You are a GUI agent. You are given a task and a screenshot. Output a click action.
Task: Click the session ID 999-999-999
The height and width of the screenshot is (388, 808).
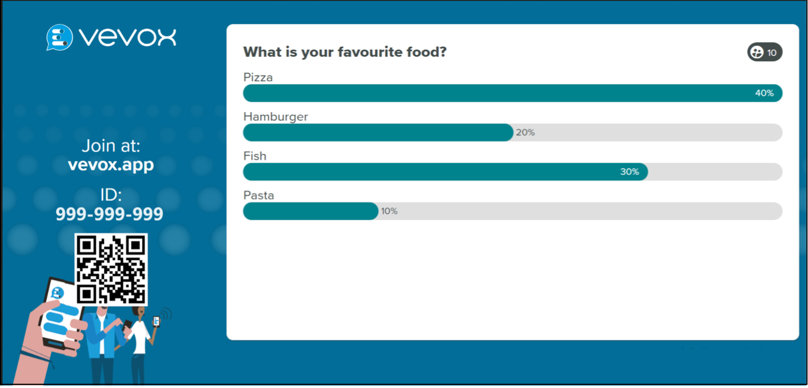[x=110, y=214]
